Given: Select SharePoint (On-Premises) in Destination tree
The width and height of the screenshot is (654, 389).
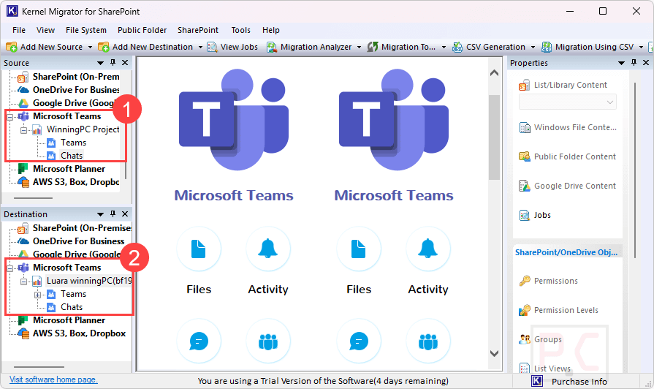Looking at the screenshot, I should (82, 228).
